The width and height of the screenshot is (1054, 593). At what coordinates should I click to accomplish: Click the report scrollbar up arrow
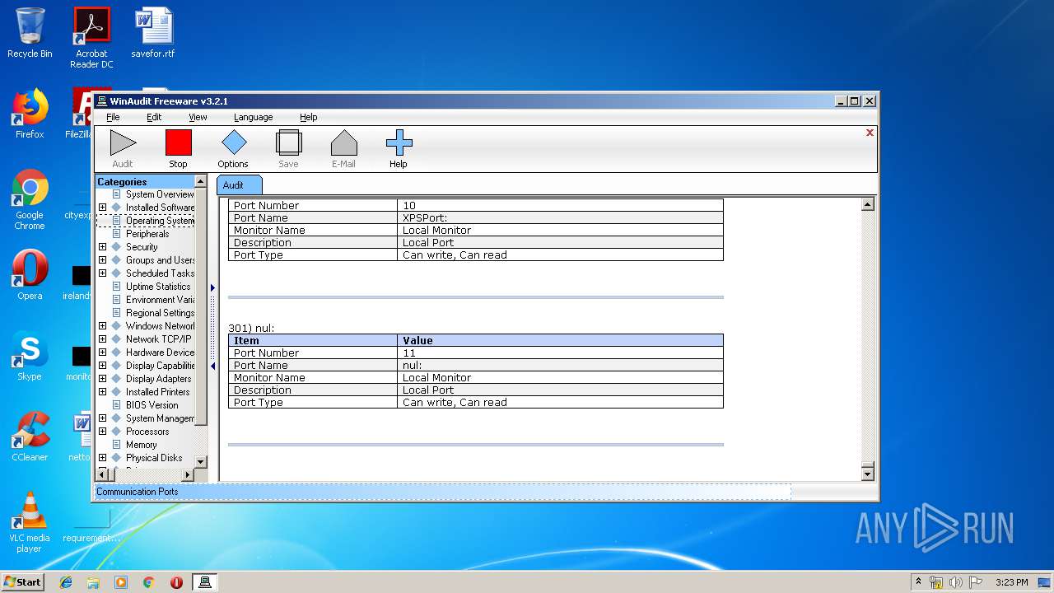point(867,204)
